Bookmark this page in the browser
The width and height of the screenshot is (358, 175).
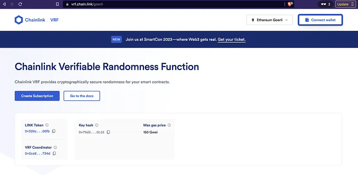tap(58, 4)
